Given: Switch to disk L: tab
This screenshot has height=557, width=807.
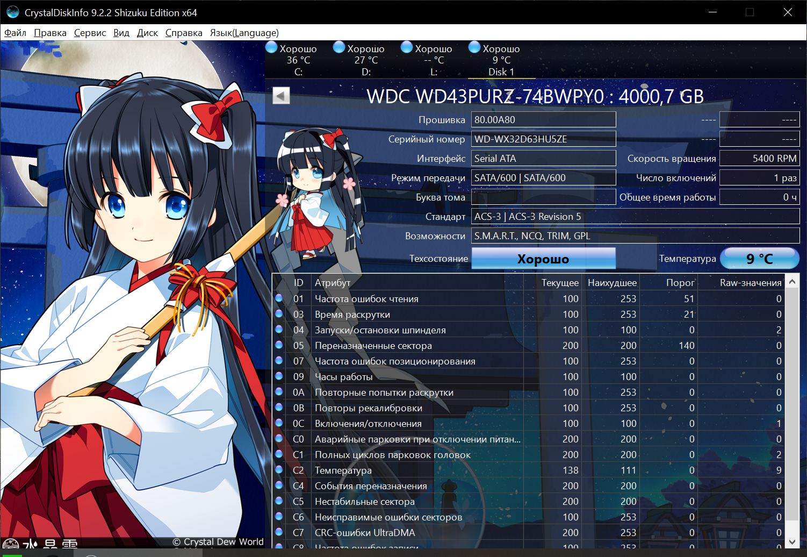Looking at the screenshot, I should click(x=434, y=60).
